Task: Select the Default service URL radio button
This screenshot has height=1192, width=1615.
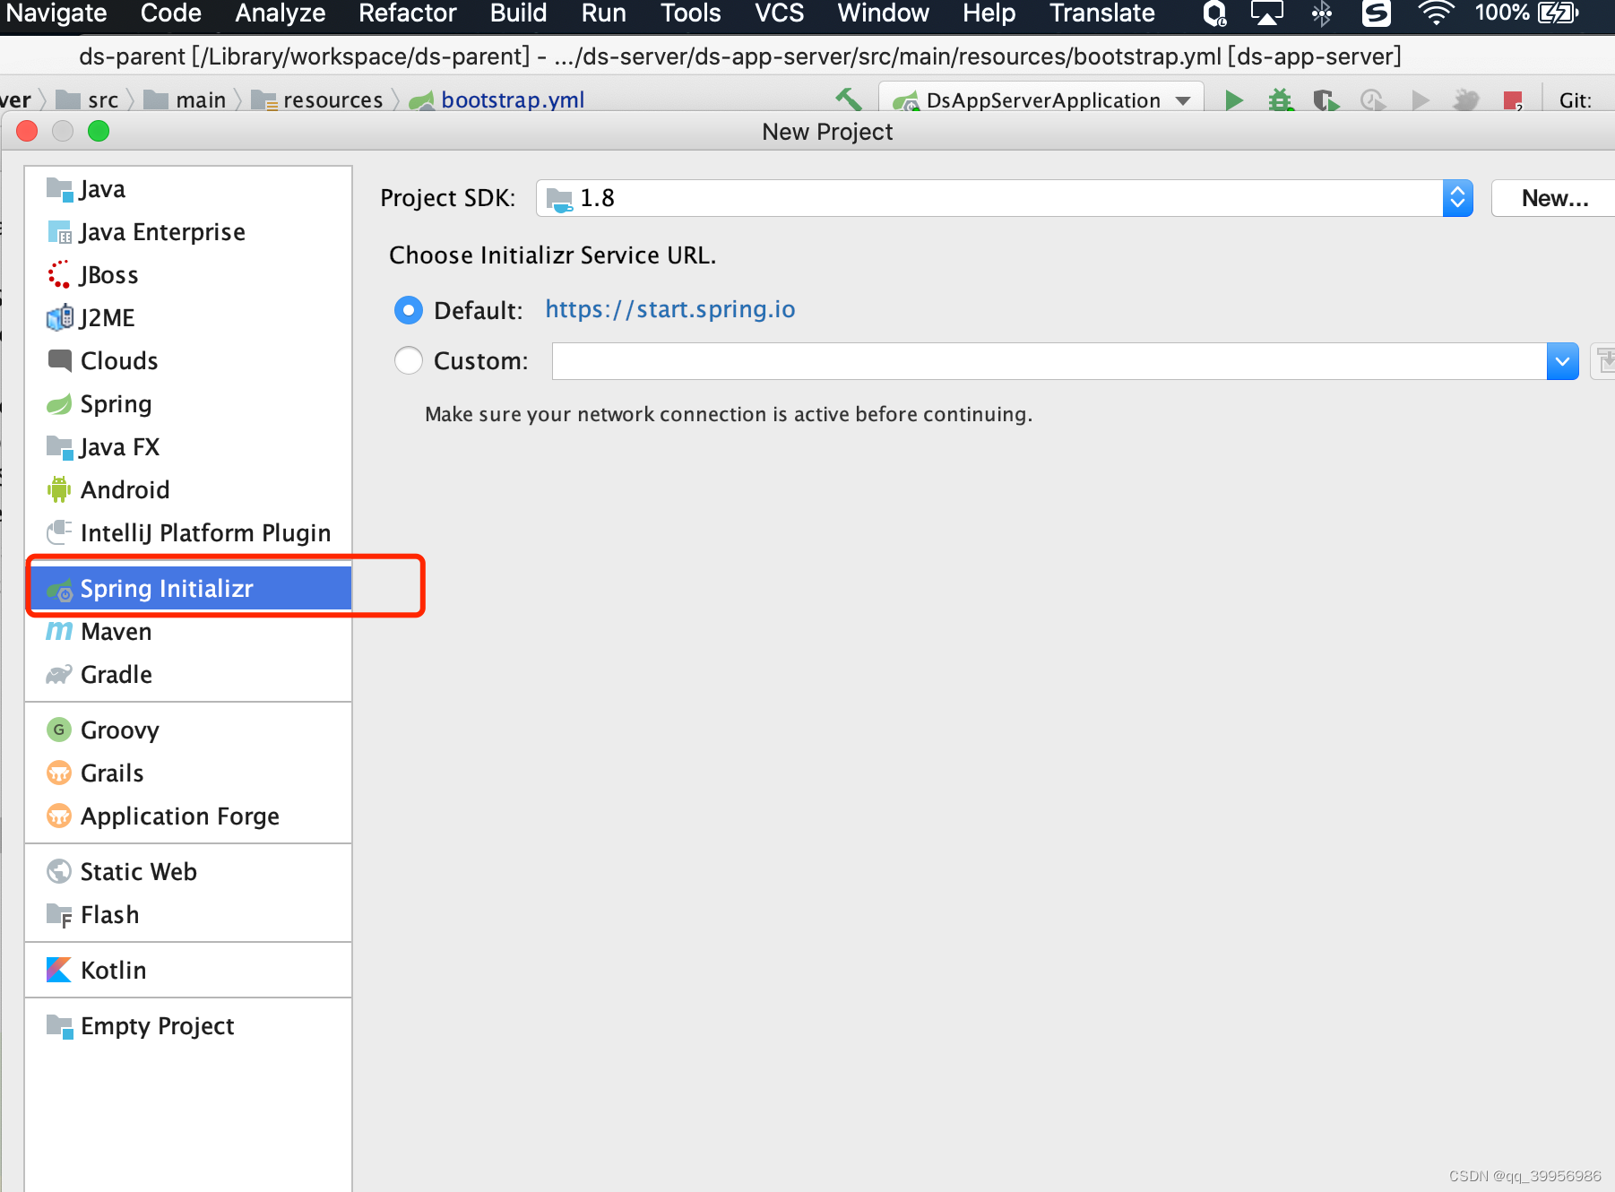Action: coord(409,310)
